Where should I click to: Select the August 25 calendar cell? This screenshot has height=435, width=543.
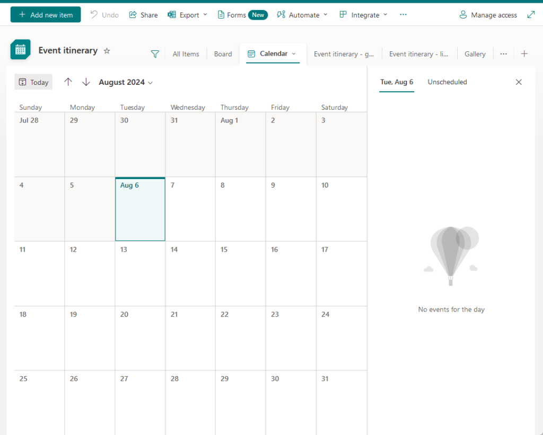39,403
